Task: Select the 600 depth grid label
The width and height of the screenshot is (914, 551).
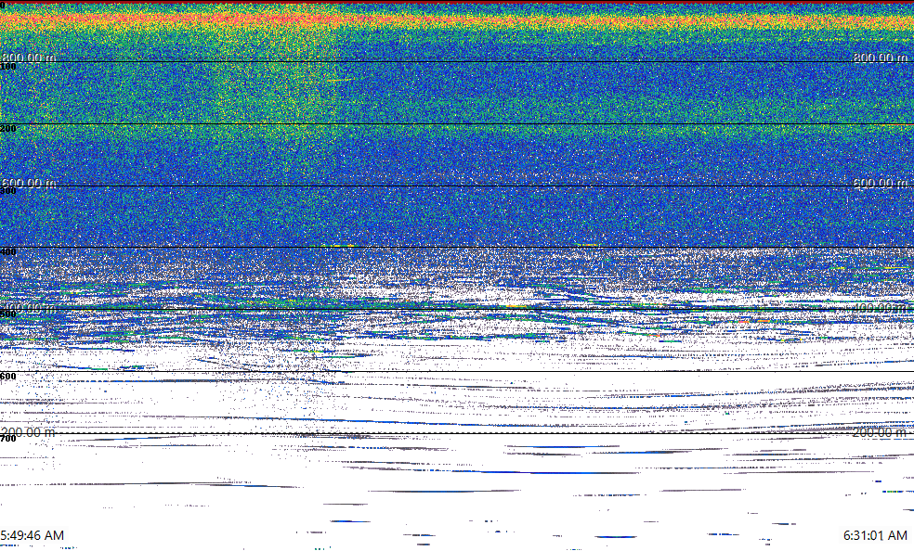Action: click(x=8, y=377)
